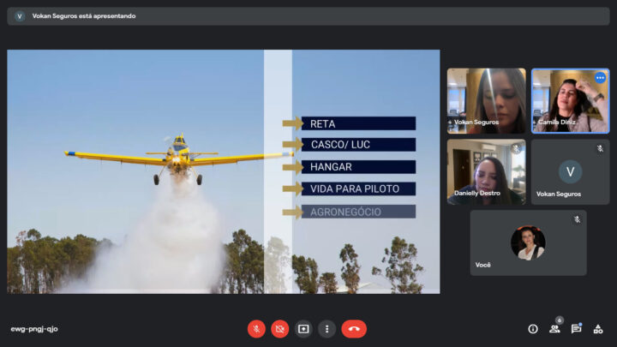Show the participants people panel
617x347 pixels.
tap(554, 329)
